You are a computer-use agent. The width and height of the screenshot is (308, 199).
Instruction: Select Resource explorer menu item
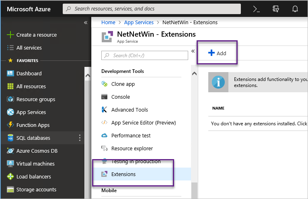[132, 148]
